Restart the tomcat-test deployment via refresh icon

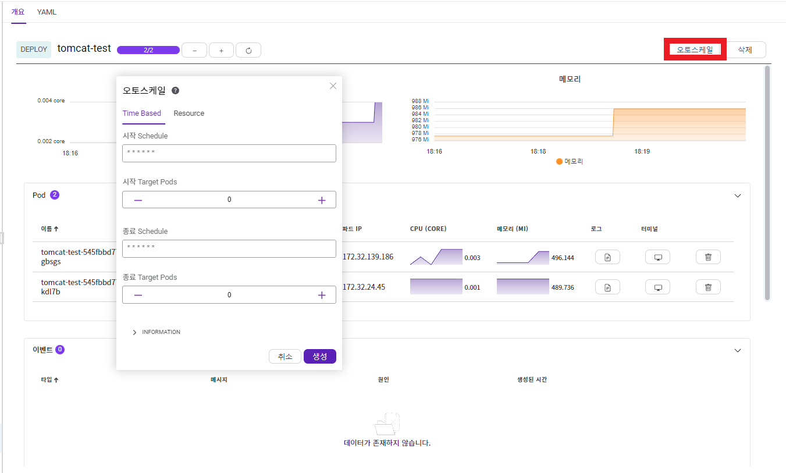point(248,51)
